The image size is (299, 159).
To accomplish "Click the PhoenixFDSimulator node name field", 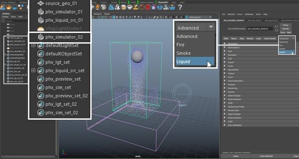I will click(260, 29).
